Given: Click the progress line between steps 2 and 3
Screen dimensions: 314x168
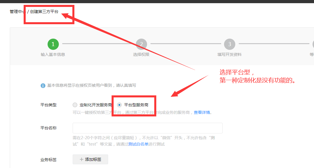Looking at the screenshot, I should [x=185, y=44].
